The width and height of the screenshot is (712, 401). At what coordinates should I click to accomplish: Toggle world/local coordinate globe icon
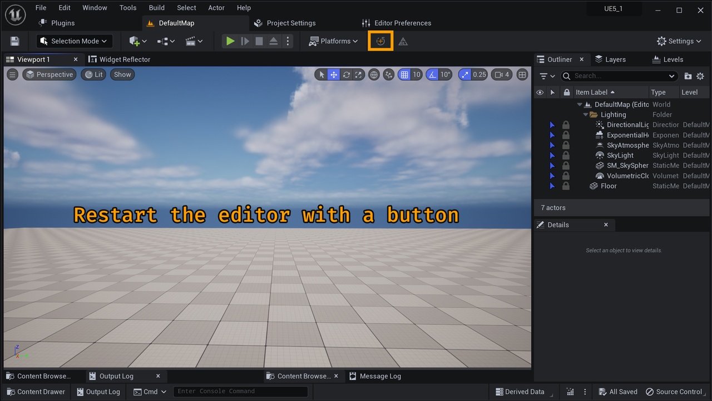374,75
